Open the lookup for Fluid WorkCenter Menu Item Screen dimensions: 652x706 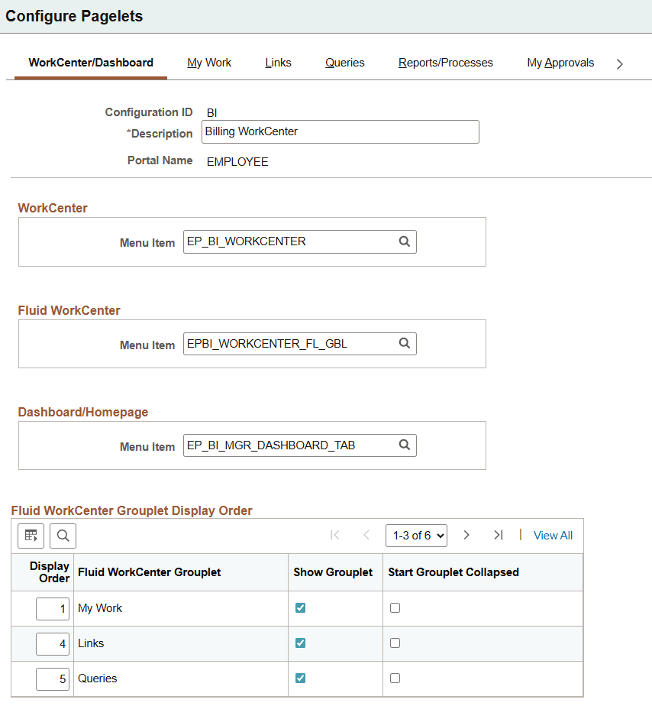[x=405, y=344]
